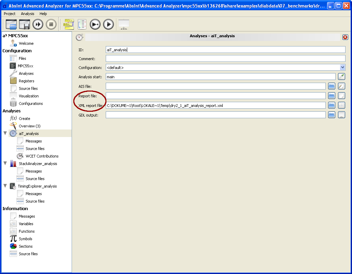Click the Analysis start field
The width and height of the screenshot is (352, 274).
[x=221, y=77]
